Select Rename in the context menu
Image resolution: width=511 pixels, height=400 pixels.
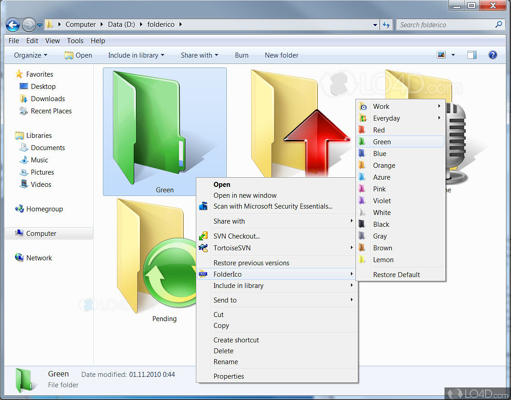pos(277,362)
